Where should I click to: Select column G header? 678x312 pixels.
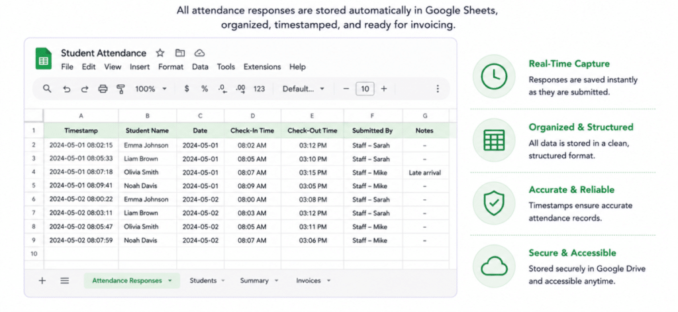pyautogui.click(x=425, y=115)
